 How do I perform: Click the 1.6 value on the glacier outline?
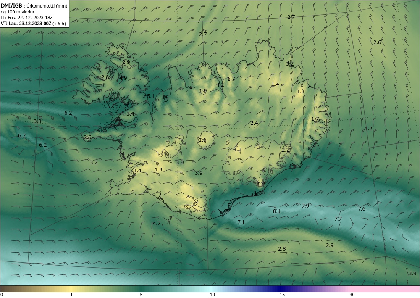coord(202,140)
